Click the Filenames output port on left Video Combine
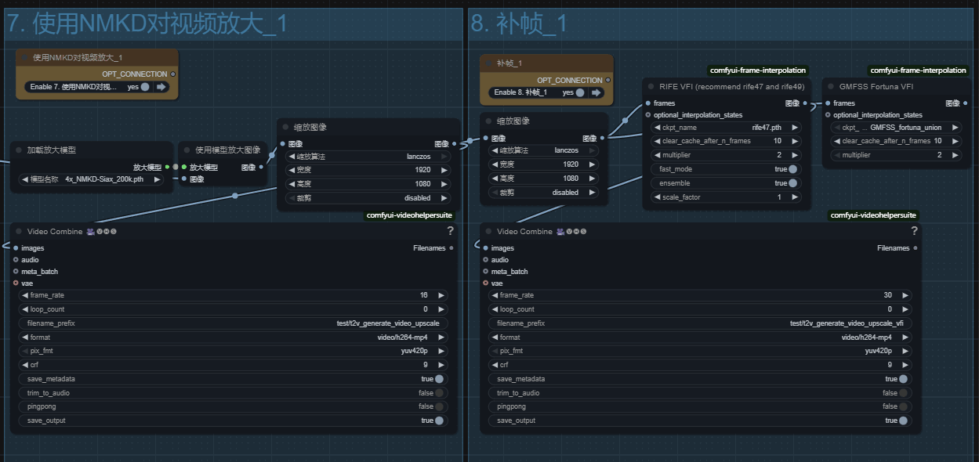Image resolution: width=979 pixels, height=462 pixels. click(452, 248)
